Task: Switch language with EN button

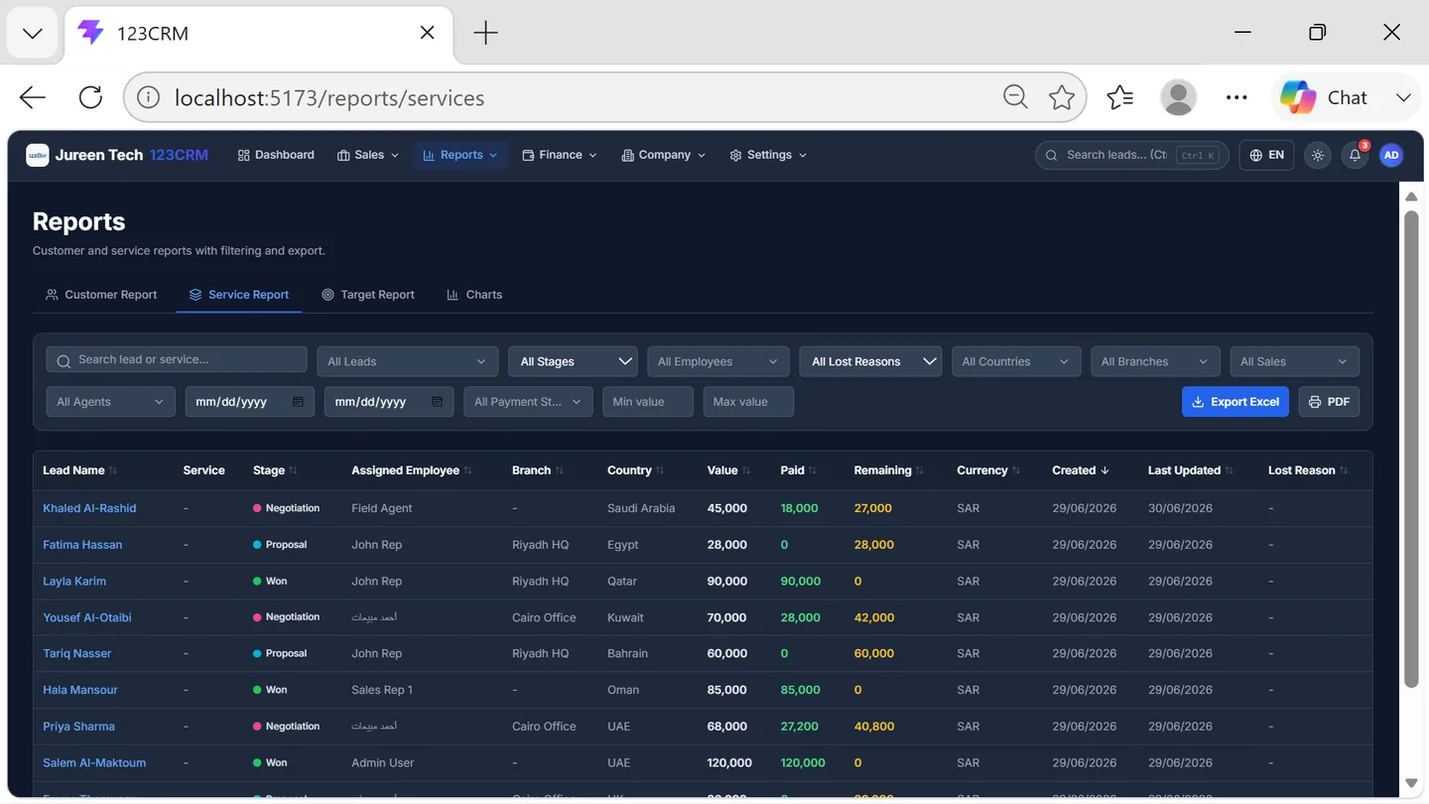Action: (x=1266, y=155)
